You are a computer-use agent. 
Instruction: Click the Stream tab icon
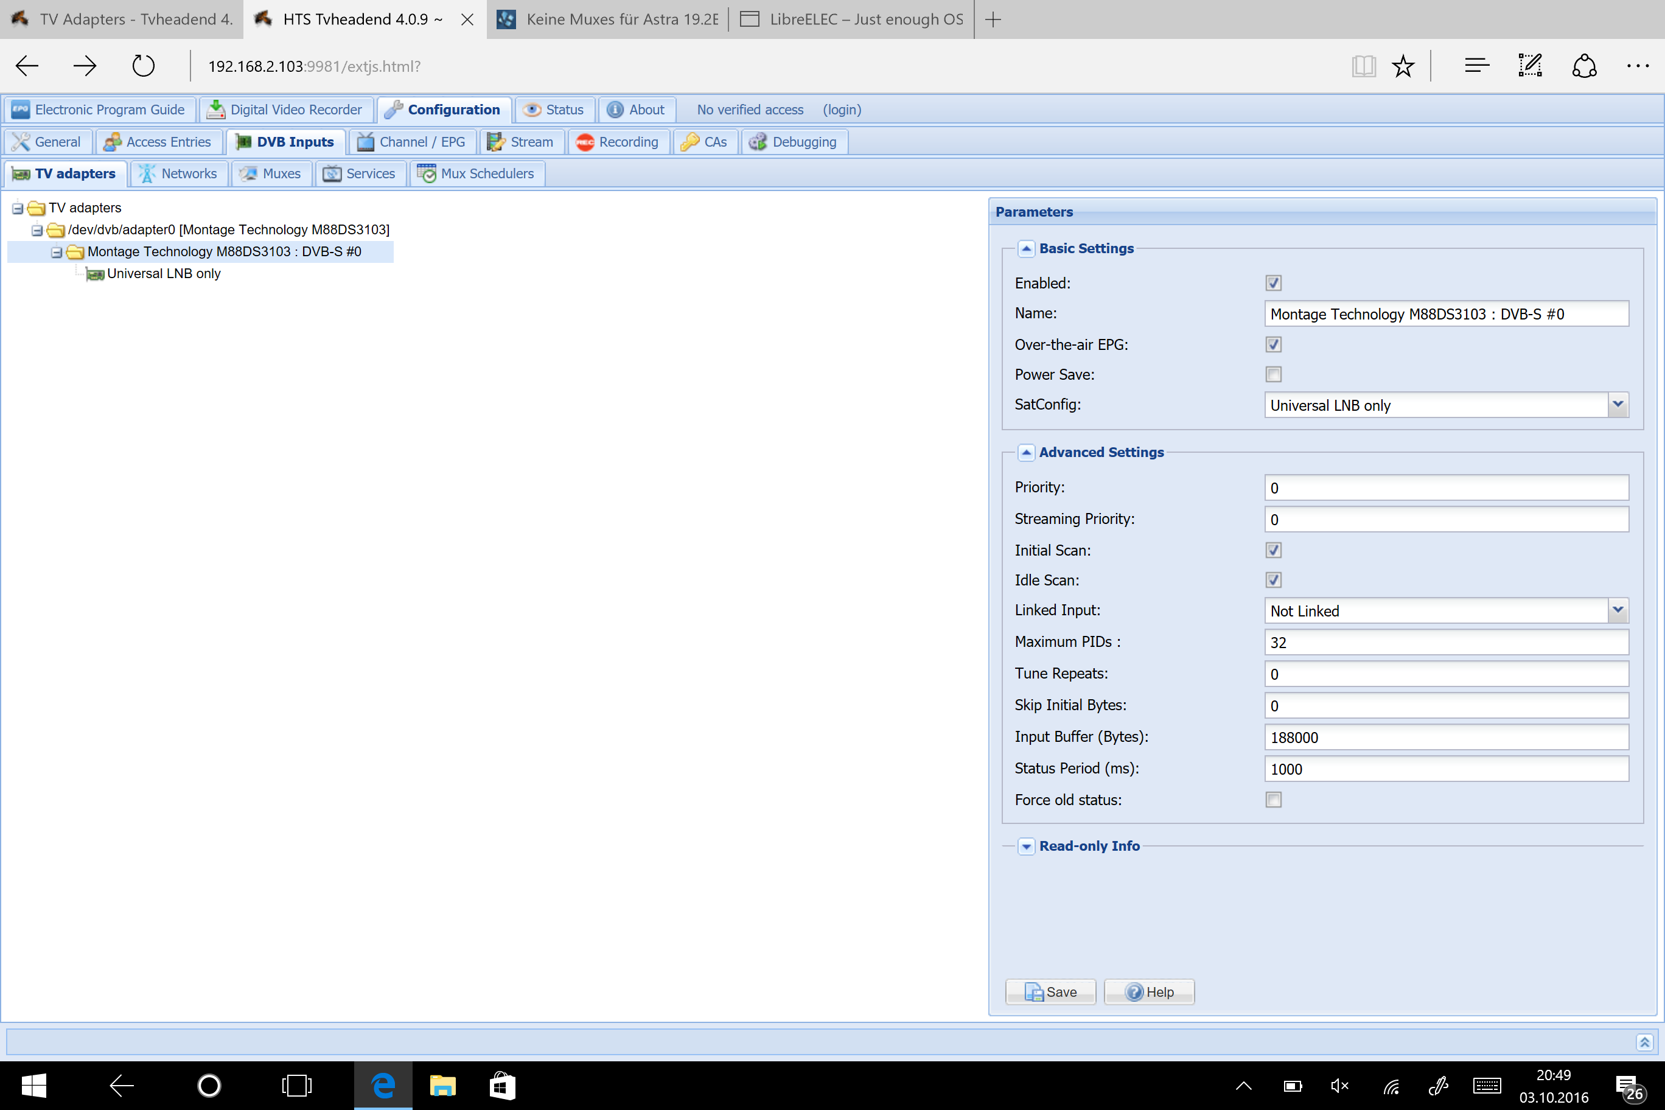pyautogui.click(x=495, y=142)
